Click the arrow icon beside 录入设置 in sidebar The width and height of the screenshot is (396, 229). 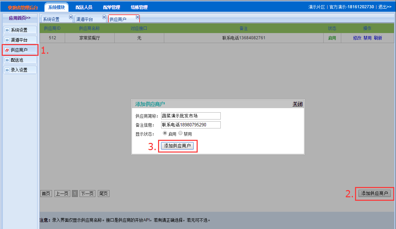point(7,70)
